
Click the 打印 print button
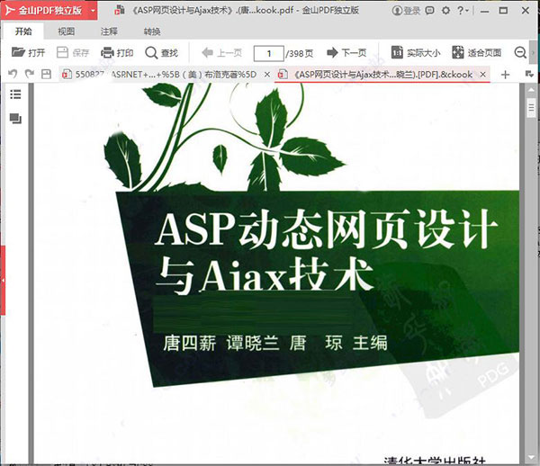pos(117,53)
